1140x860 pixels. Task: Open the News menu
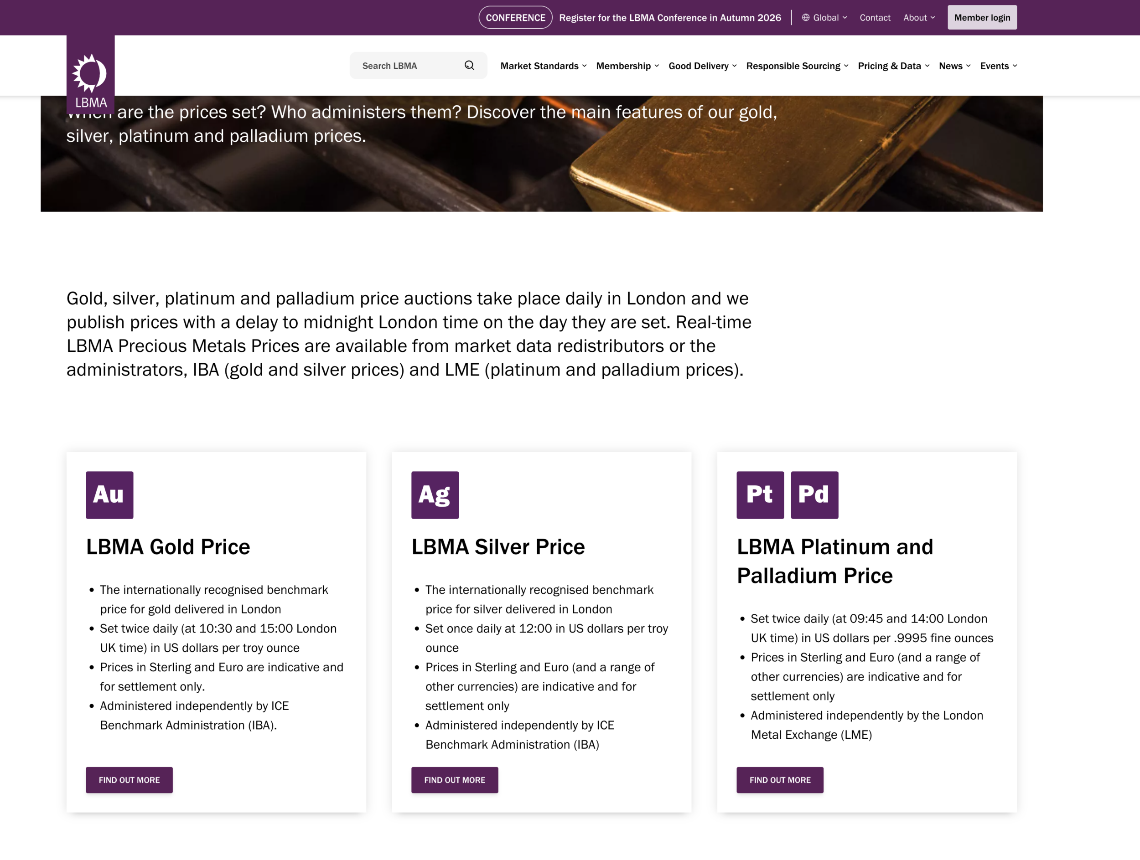[x=954, y=66]
